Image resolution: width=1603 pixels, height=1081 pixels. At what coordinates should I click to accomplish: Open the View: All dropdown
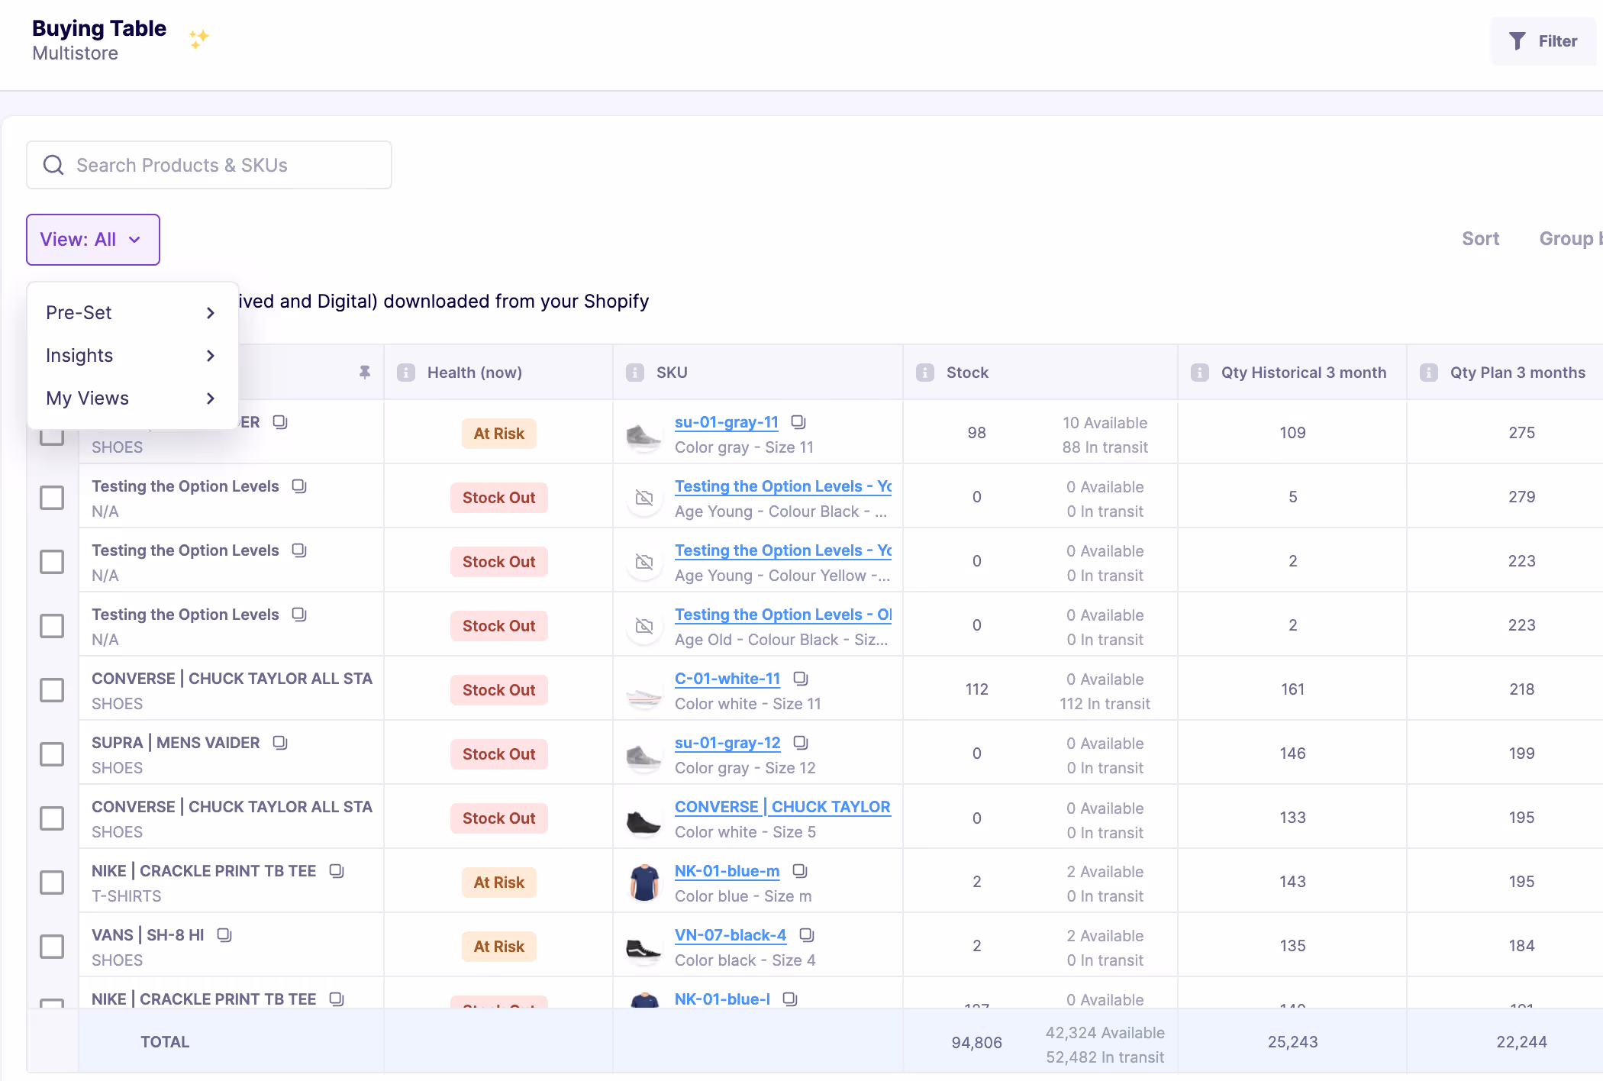tap(93, 240)
